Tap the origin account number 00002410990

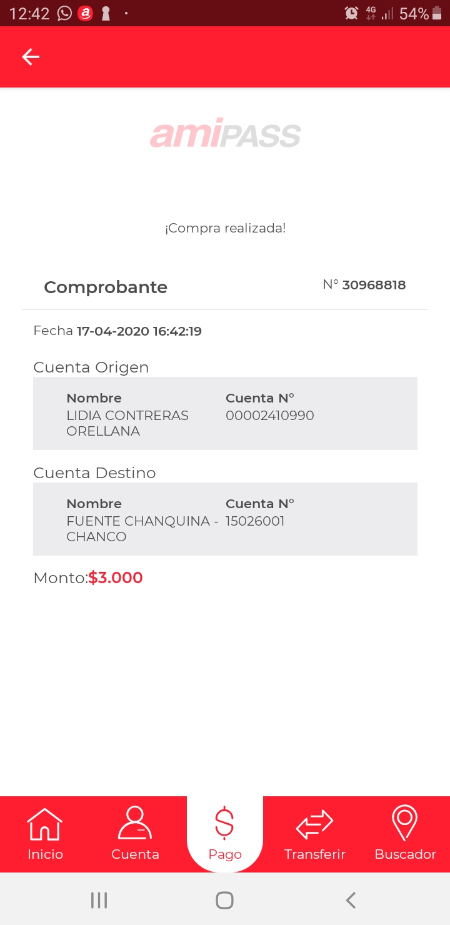269,416
